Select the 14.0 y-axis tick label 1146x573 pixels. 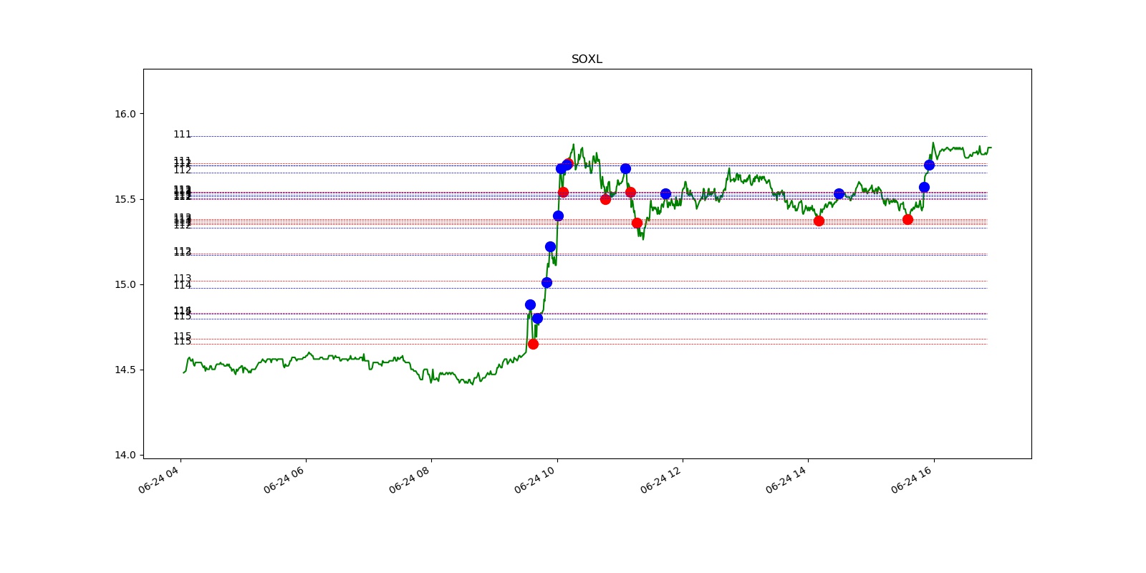125,455
